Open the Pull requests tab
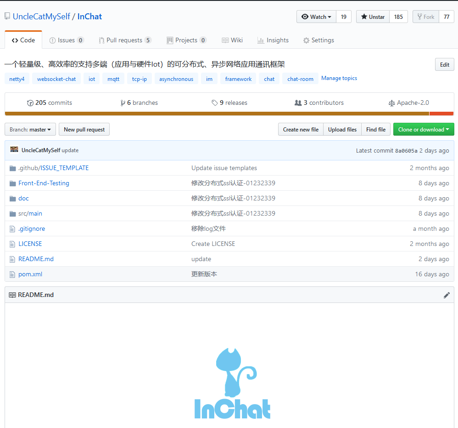The image size is (458, 428). [125, 40]
